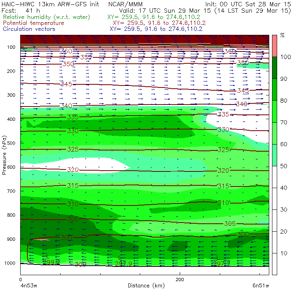293x293 pixels.
Task: Click the aqua 50–60% color bar segment
Action: [274, 155]
